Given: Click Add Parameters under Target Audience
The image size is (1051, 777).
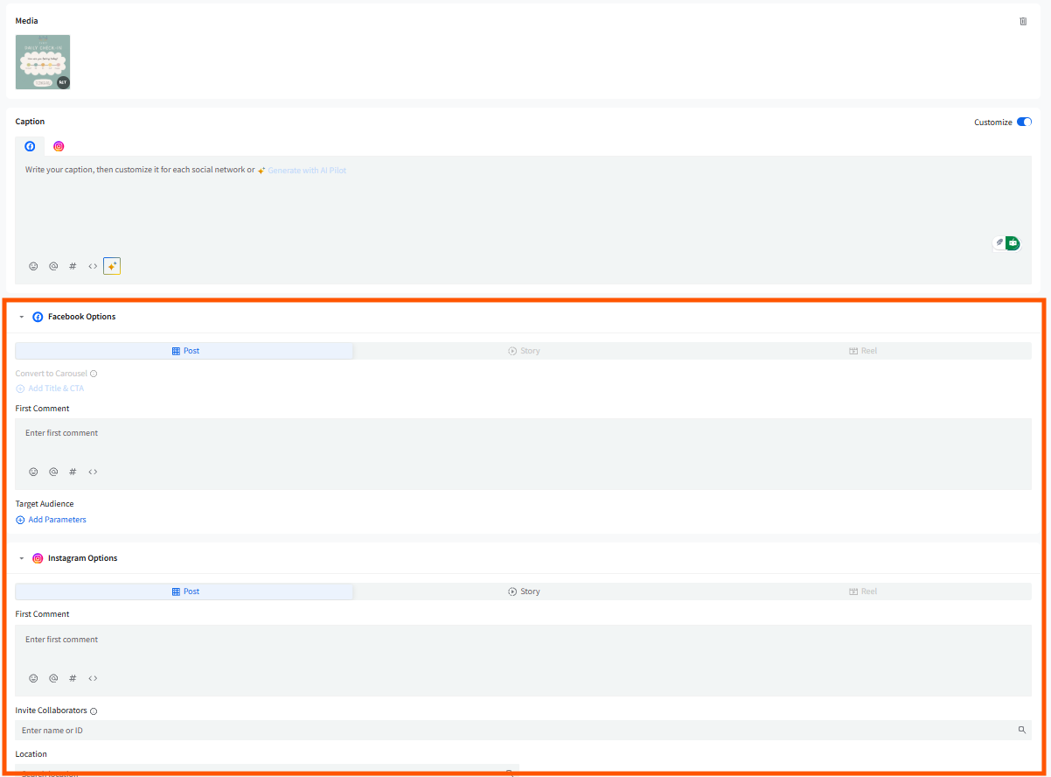Looking at the screenshot, I should pos(51,520).
